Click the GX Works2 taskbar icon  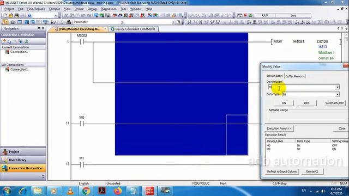[149, 191]
